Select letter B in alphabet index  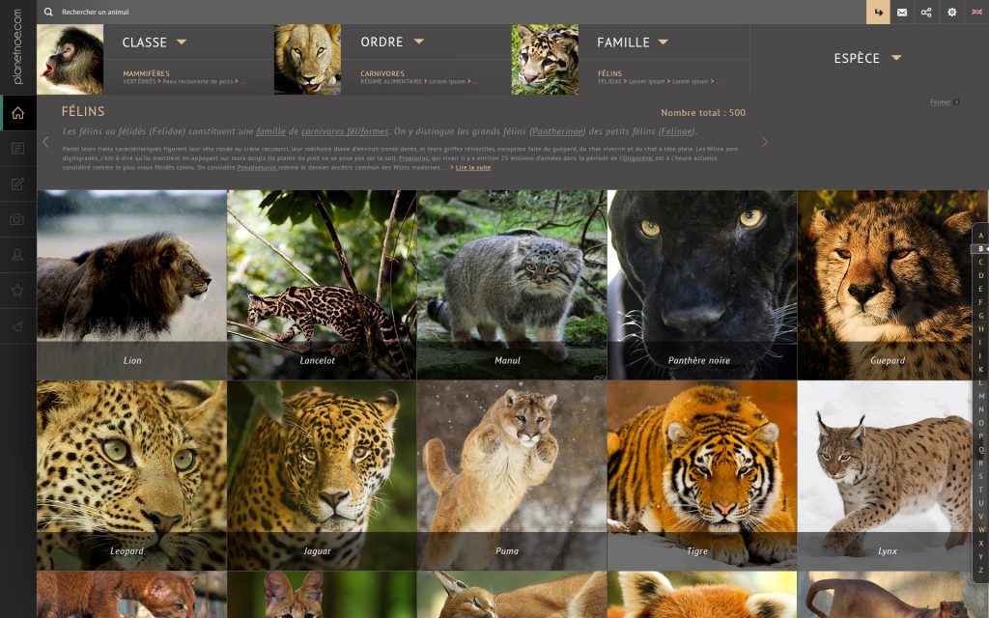(x=979, y=249)
